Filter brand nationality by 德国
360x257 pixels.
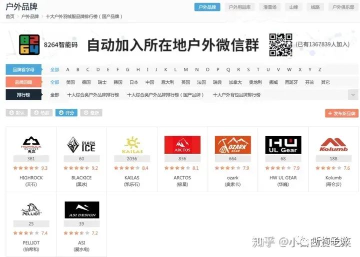(86, 82)
